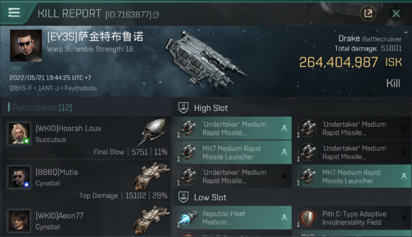Click the Participants [12] header

click(42, 108)
